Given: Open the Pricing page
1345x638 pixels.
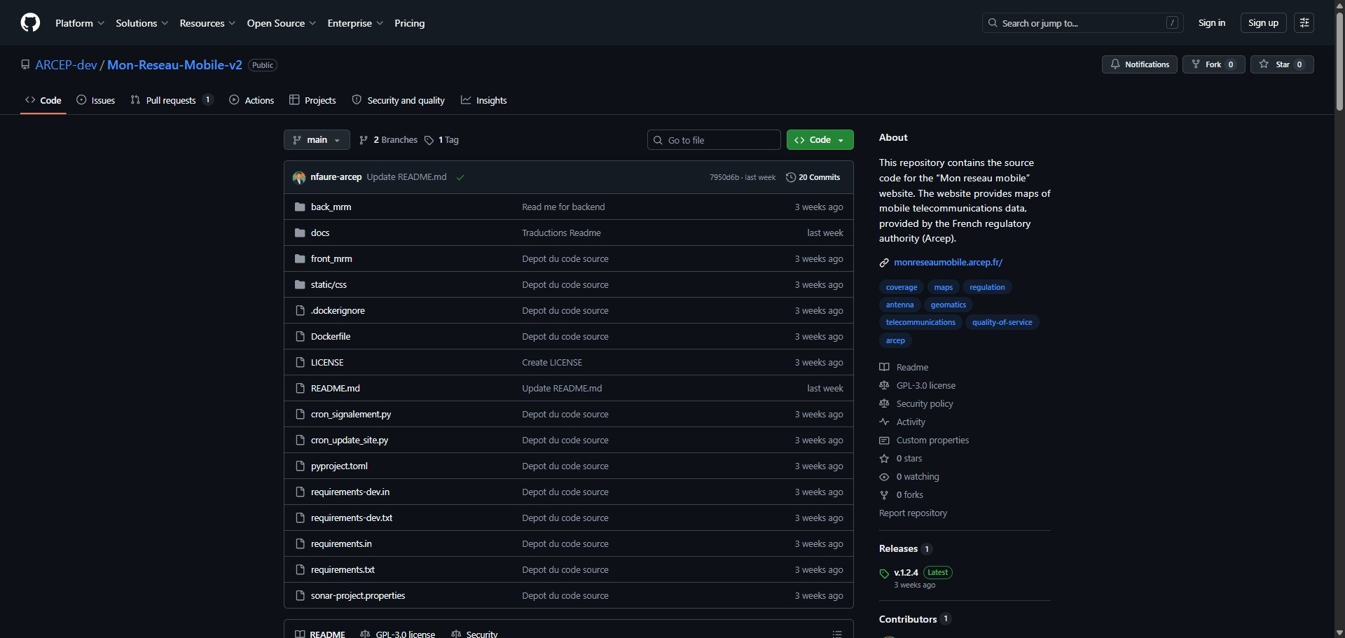Looking at the screenshot, I should (409, 23).
